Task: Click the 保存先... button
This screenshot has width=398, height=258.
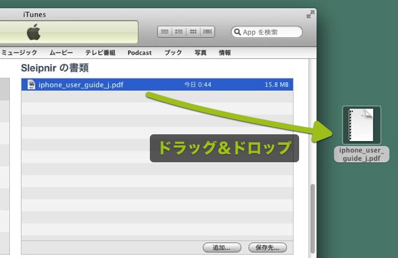Action: tap(267, 247)
